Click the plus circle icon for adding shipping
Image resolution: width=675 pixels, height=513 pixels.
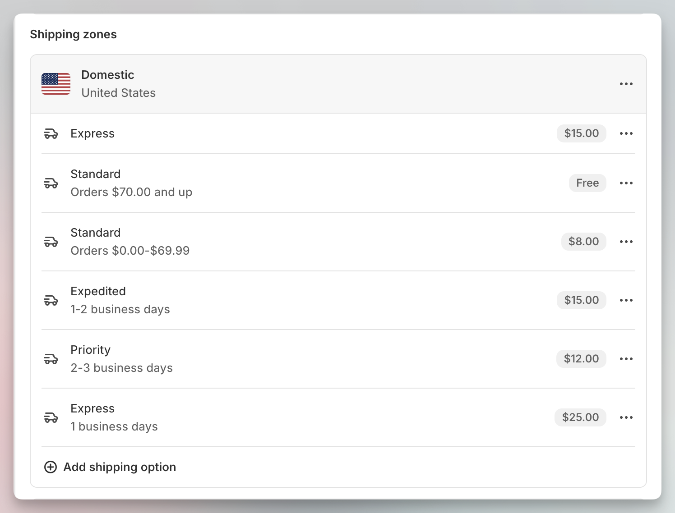pos(51,467)
